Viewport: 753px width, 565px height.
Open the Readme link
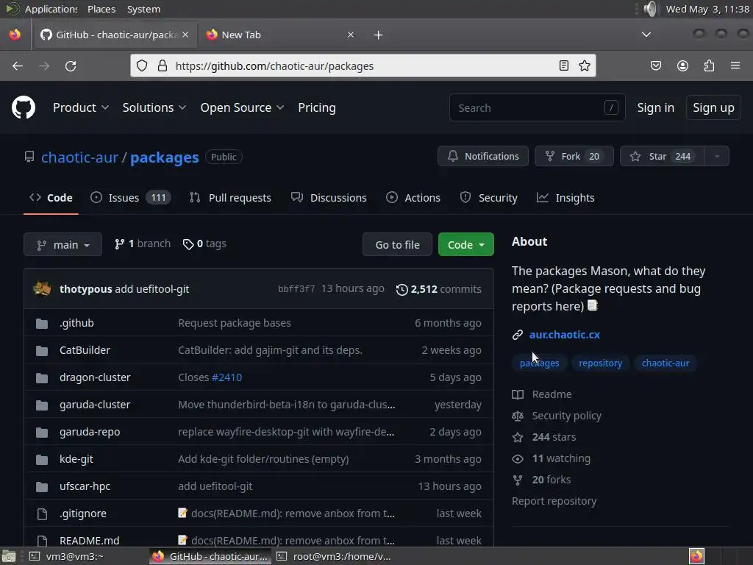point(552,394)
